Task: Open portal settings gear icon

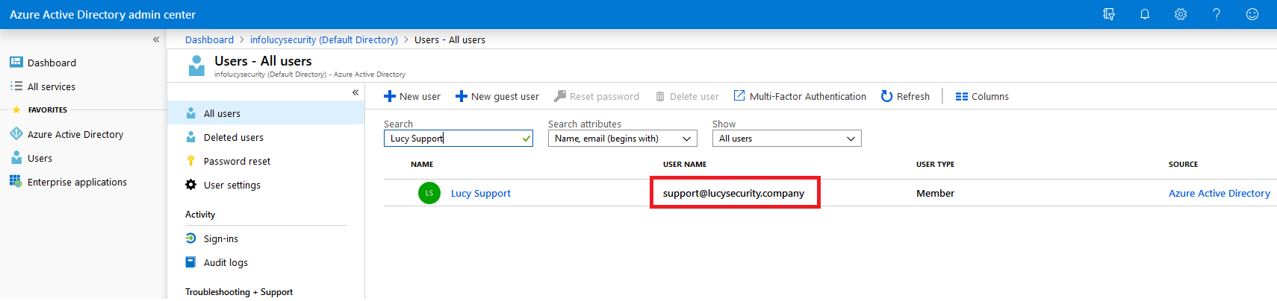Action: [1181, 14]
